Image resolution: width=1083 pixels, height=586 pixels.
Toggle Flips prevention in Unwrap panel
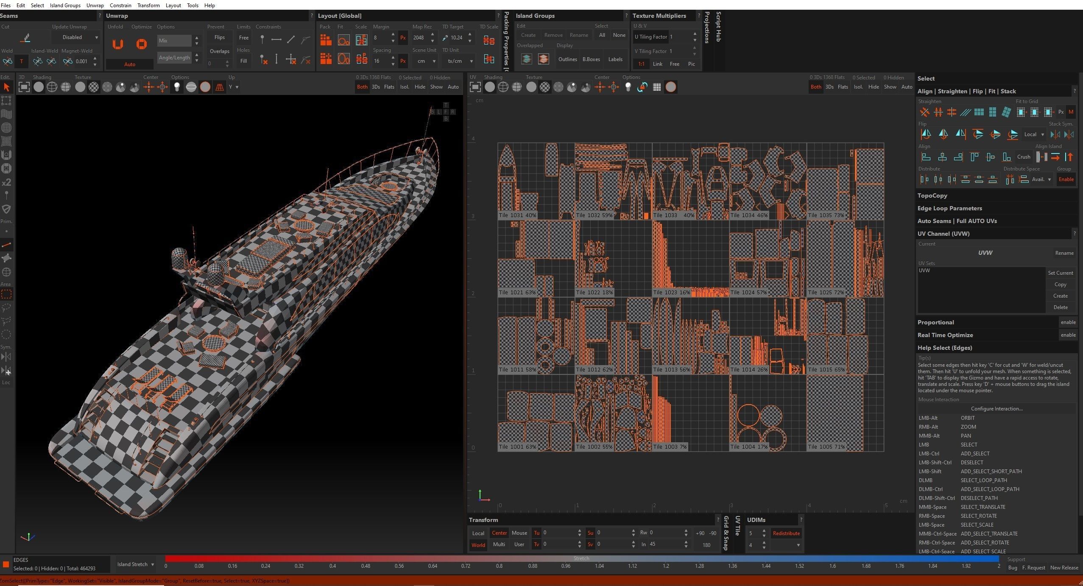219,37
